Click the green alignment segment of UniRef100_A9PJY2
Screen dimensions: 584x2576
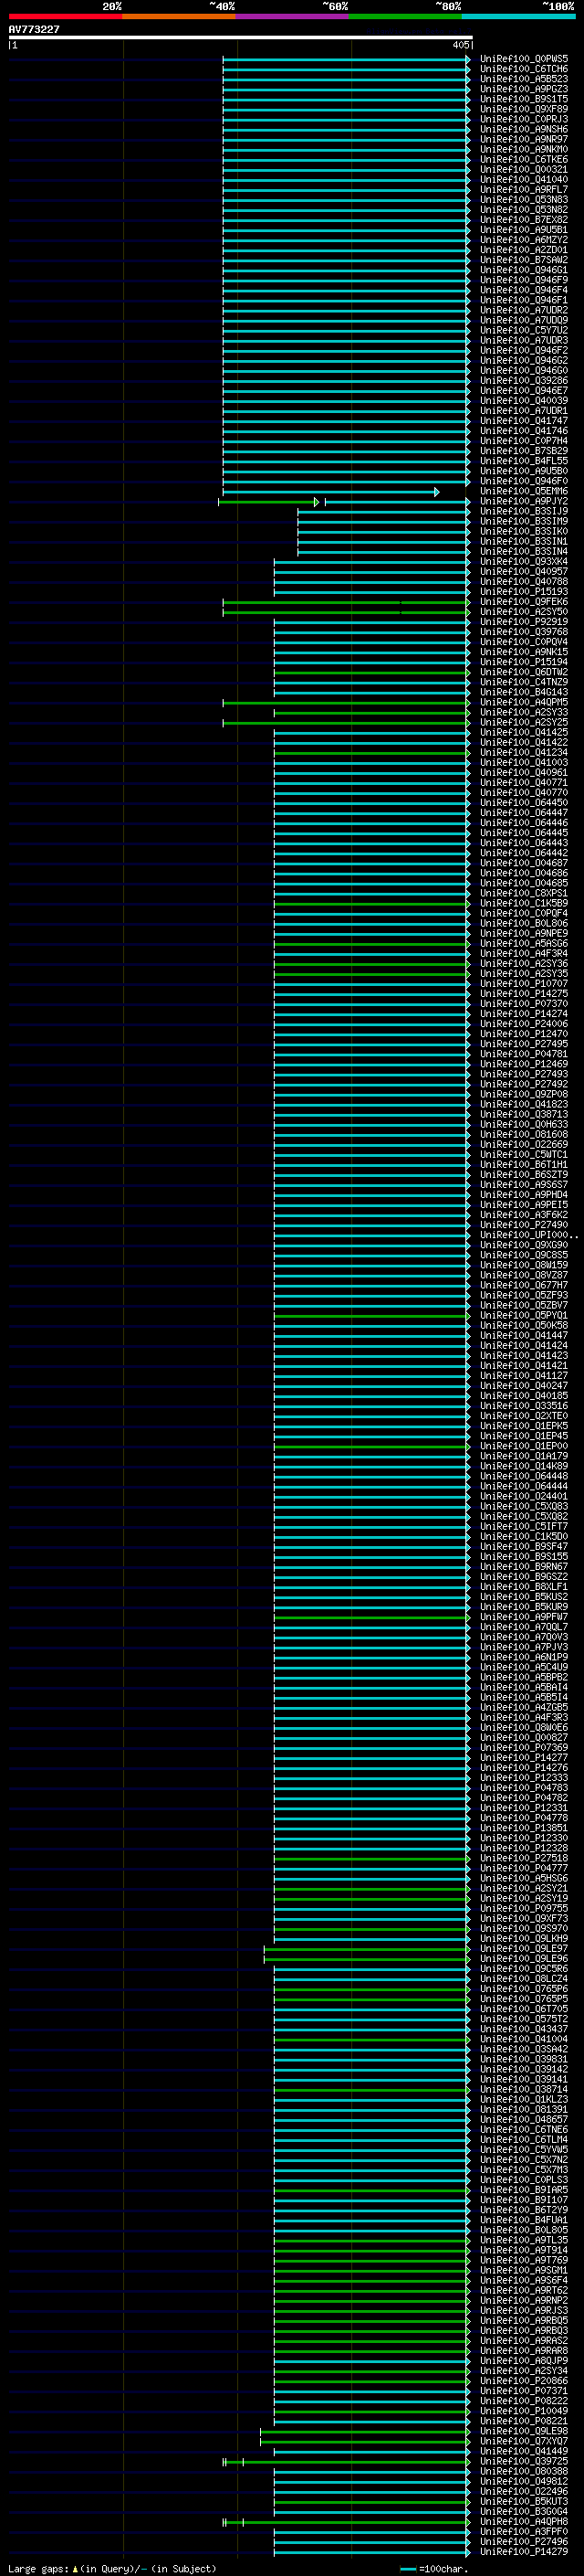tap(268, 501)
